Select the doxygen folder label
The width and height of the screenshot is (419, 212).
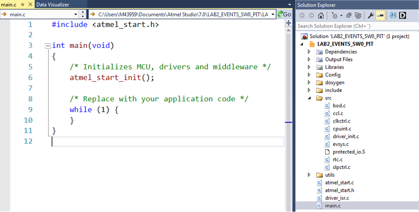pos(335,83)
